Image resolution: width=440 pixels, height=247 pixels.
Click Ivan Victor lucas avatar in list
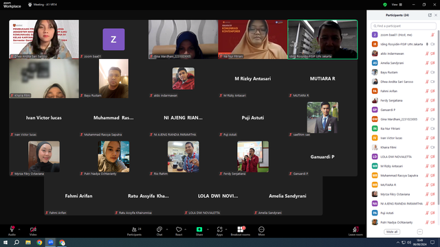tap(375, 138)
